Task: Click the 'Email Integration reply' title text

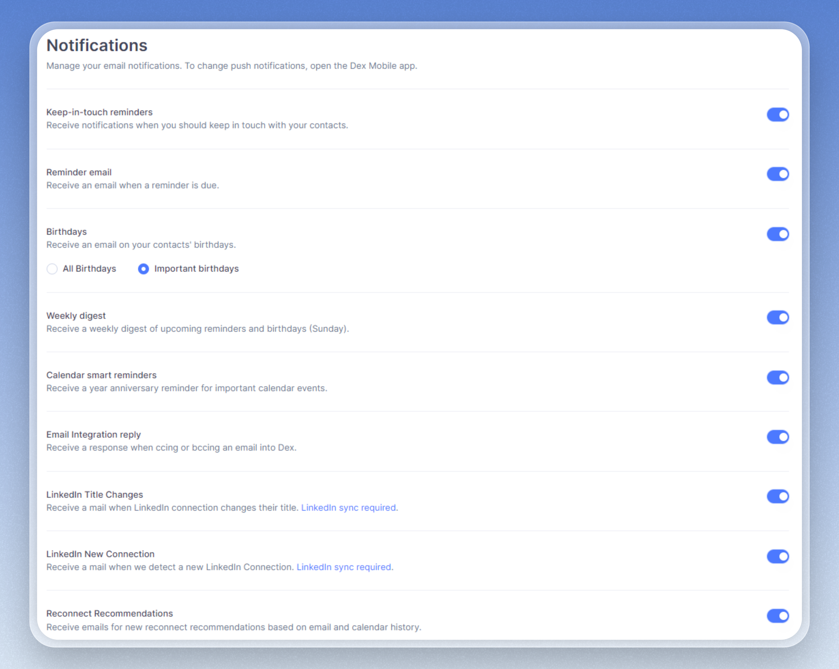Action: pyautogui.click(x=93, y=434)
